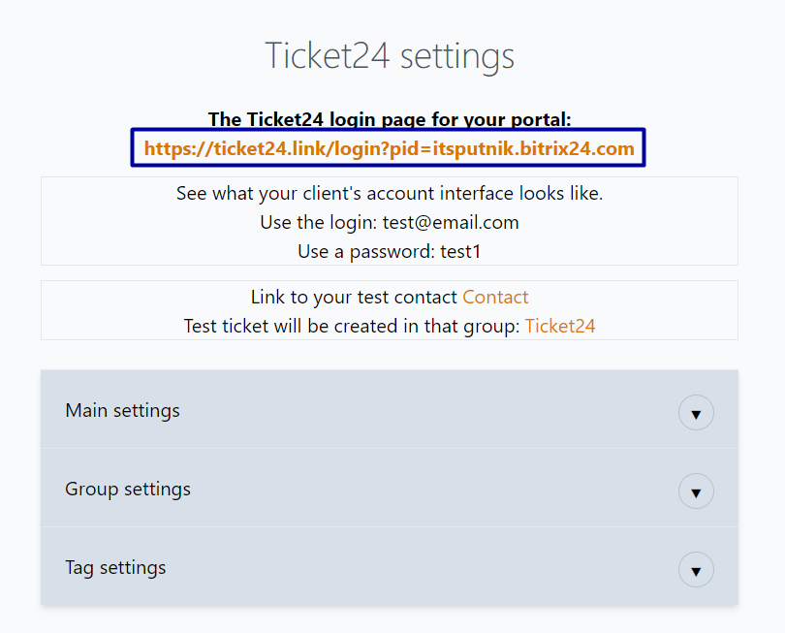Click the Group settings round arrow icon
785x633 pixels.
pos(696,491)
